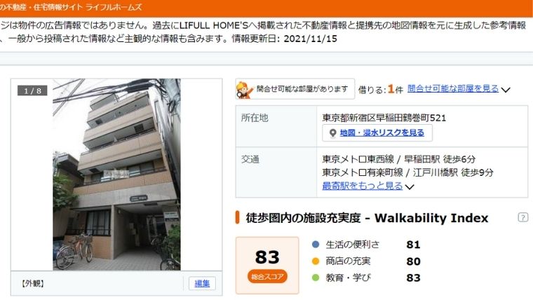Expand chevron next to 最寄駅をもっと見る
Screen dimensions: 533x300
click(x=410, y=187)
